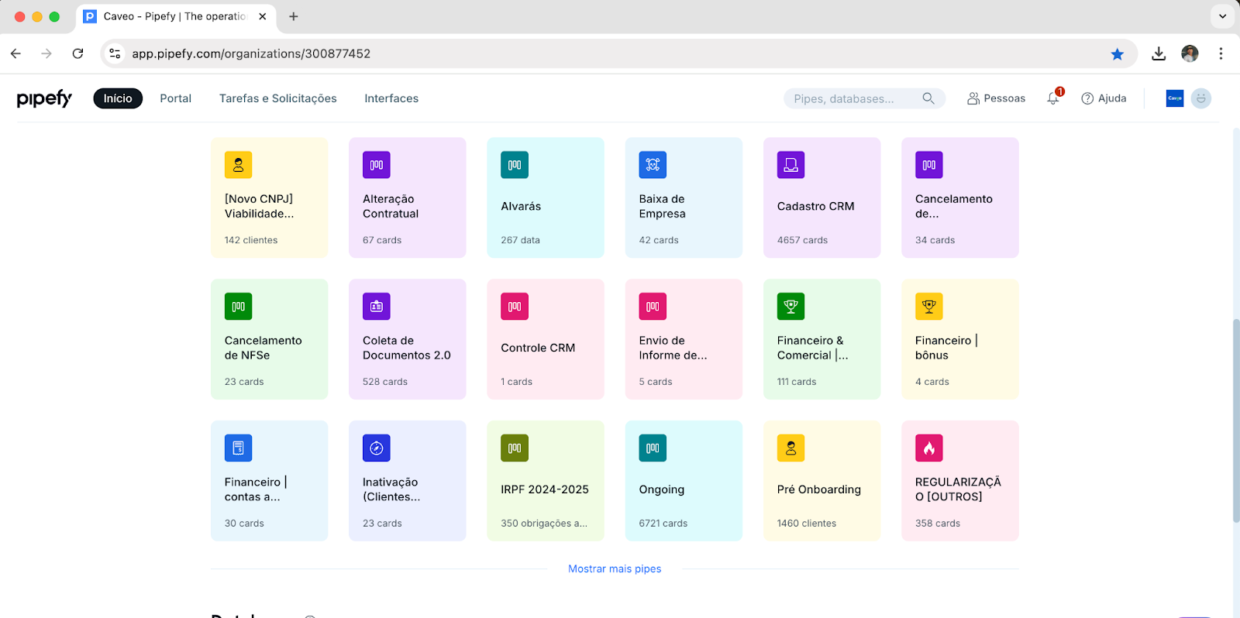Go to Tarefas e Solicitações

(x=277, y=98)
